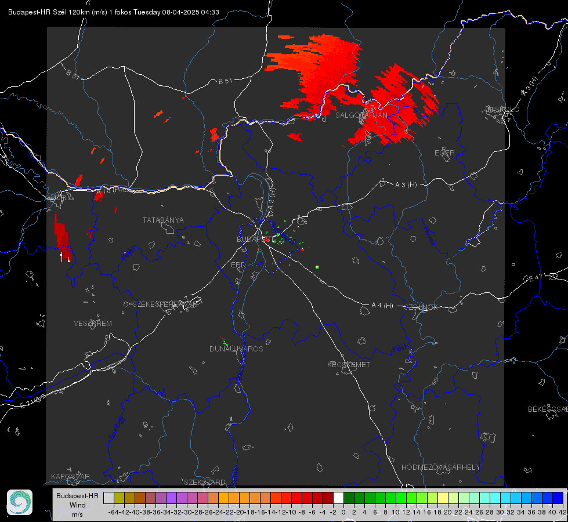Click the cyan swatch between 28 and 30

495,498
